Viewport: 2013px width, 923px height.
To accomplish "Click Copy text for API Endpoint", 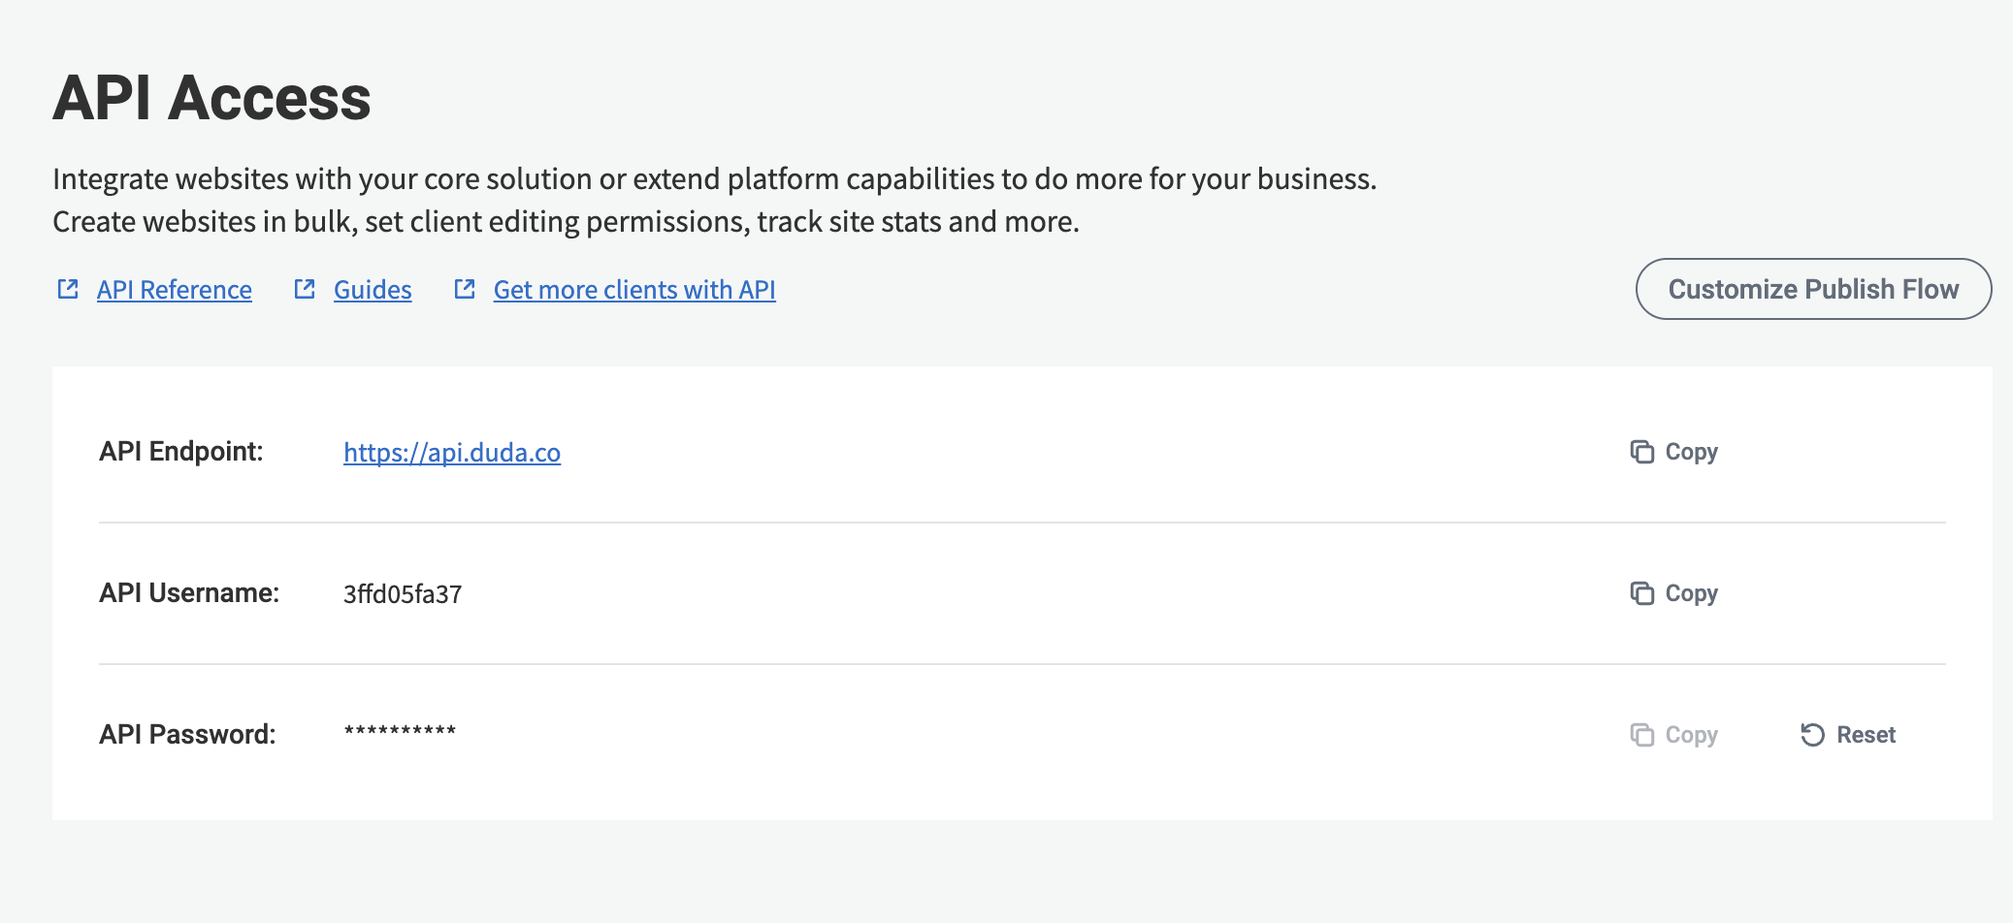I will click(1691, 452).
